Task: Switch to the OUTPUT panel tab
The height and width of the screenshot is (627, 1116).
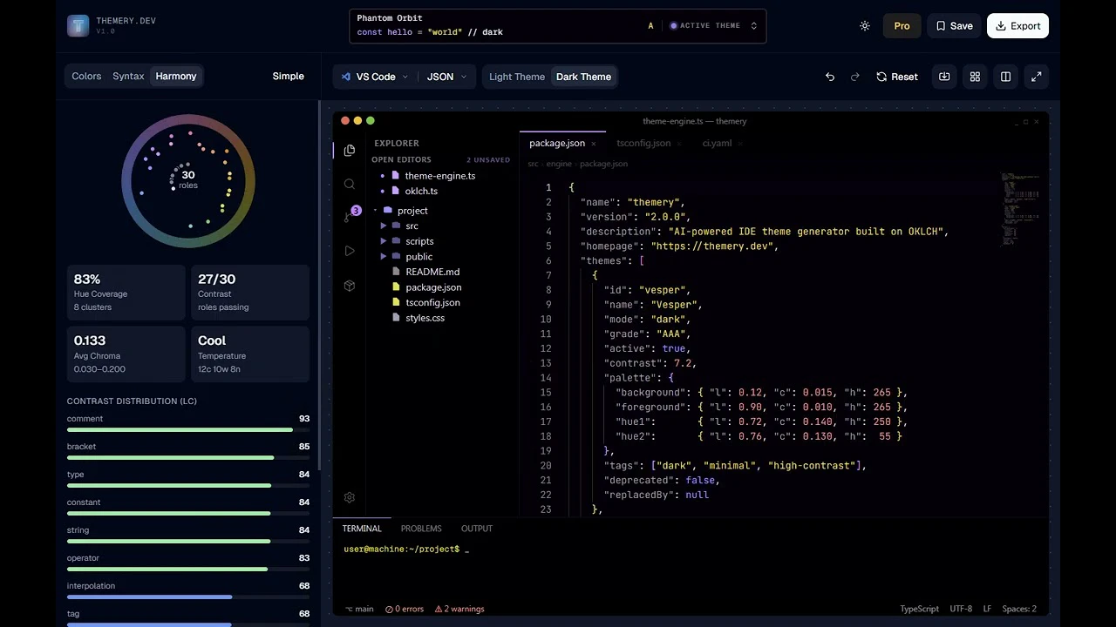Action: [x=477, y=529]
